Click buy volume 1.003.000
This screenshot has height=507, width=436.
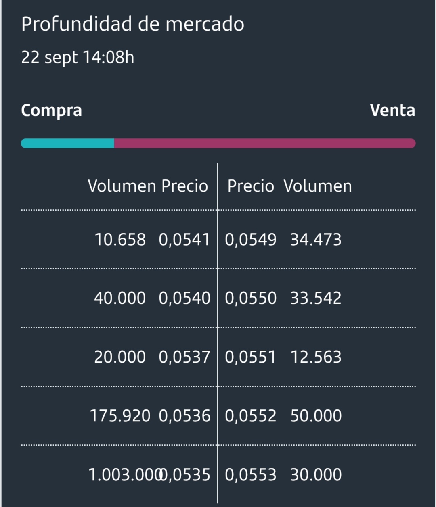125,475
